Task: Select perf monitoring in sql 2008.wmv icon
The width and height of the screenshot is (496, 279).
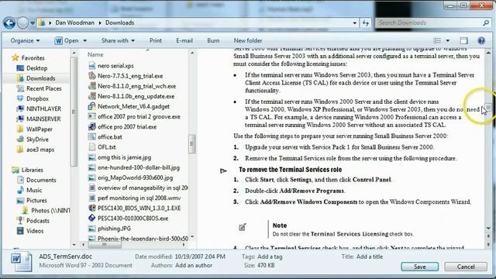Action: 92,198
